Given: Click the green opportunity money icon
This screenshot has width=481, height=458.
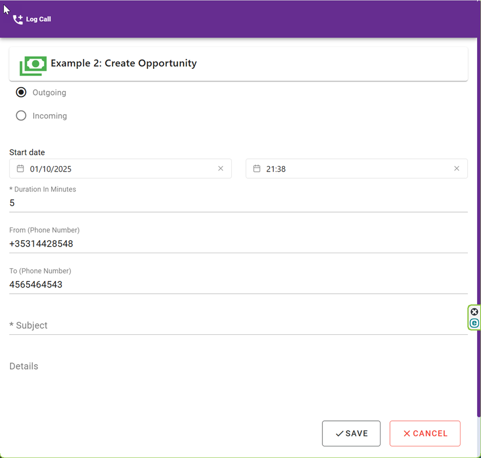Looking at the screenshot, I should pos(33,66).
